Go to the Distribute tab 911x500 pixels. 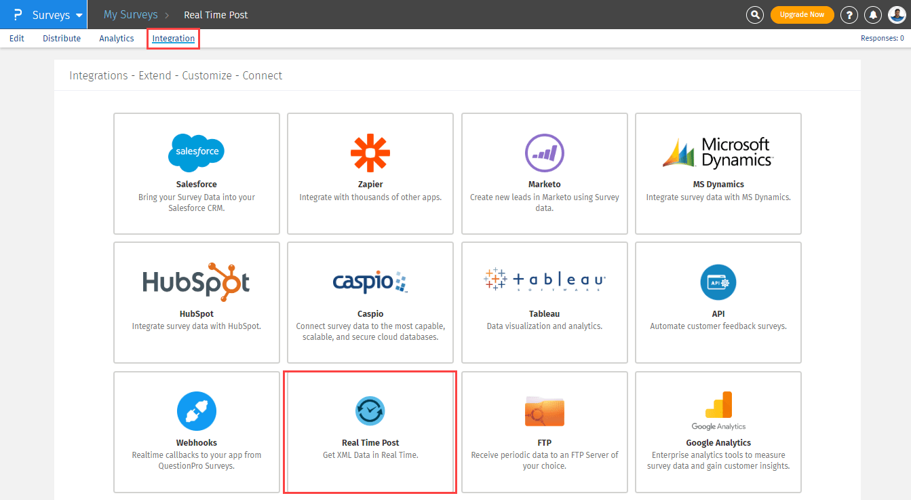point(62,39)
